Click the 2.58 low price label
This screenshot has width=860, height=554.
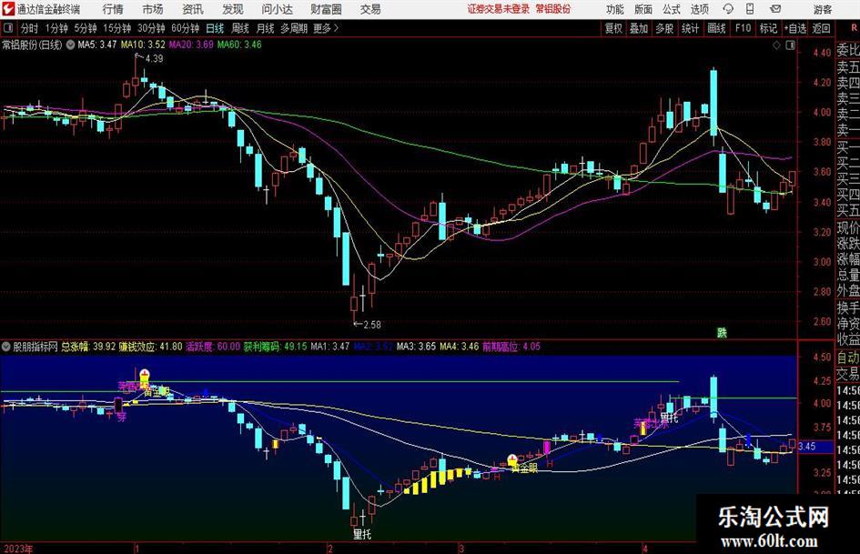point(372,324)
